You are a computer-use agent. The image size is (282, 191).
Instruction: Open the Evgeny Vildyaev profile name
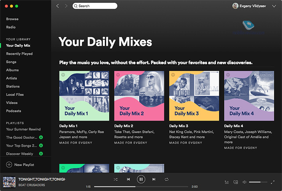point(252,6)
